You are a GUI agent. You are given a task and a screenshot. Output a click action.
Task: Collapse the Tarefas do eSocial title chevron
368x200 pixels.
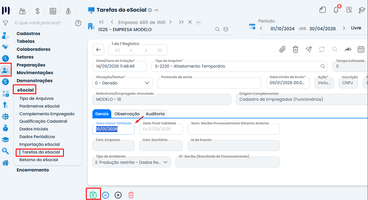pos(156,10)
